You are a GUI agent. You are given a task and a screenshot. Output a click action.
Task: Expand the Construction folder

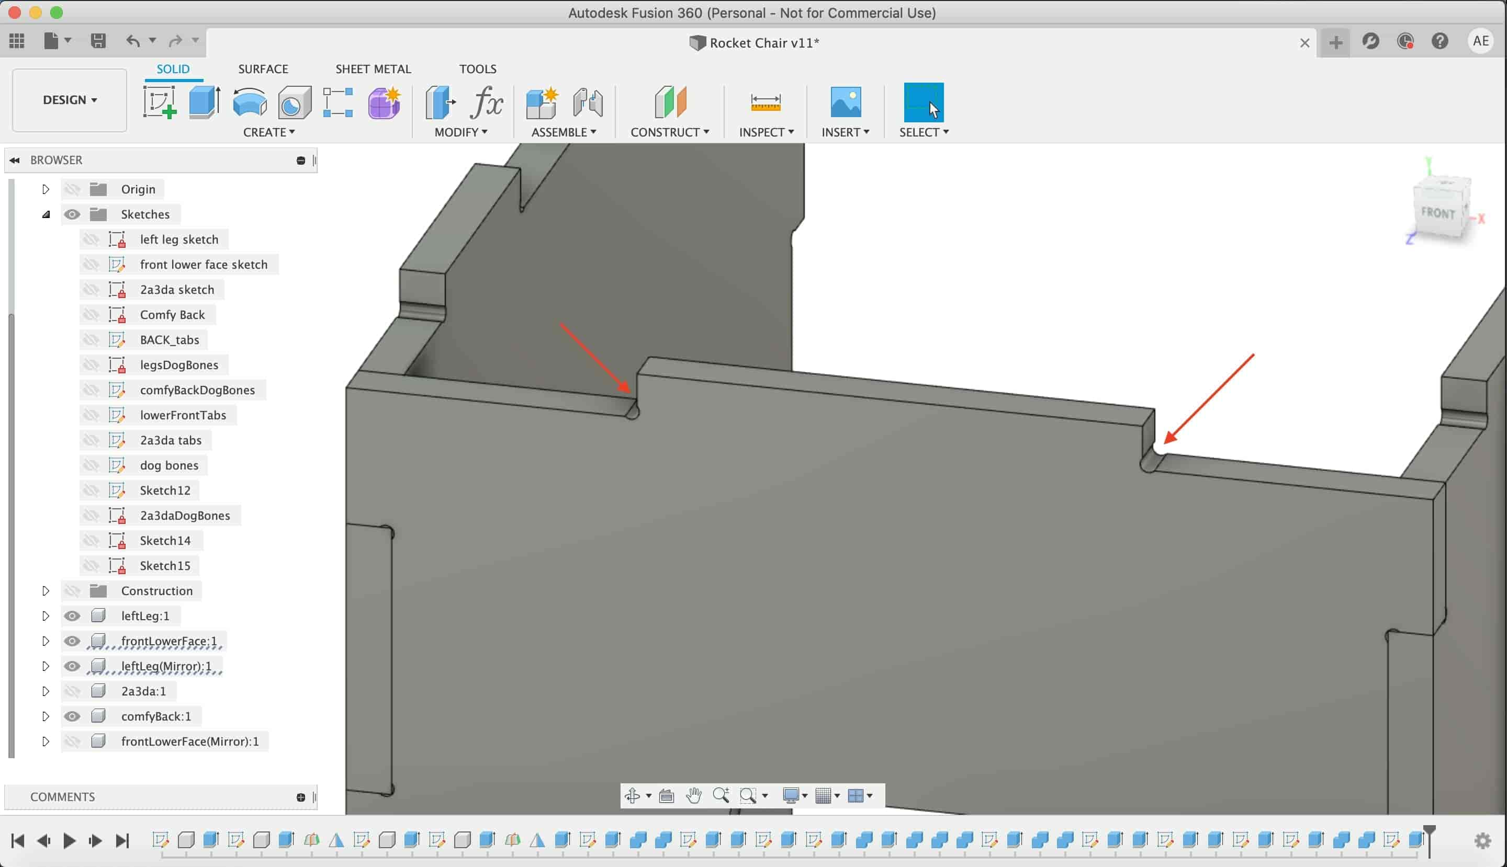pos(46,591)
